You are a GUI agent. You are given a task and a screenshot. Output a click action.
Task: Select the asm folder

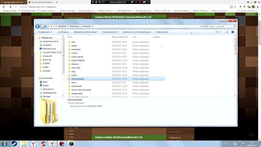(x=73, y=42)
